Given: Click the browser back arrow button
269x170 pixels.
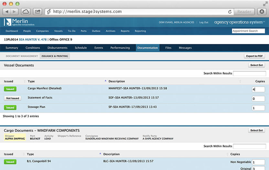Looking at the screenshot, I should [x=7, y=12].
